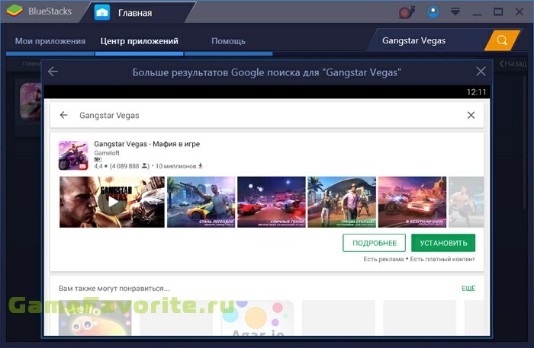Viewport: 534px width, 348px height.
Task: Open the Hello app suggestion thumbnail
Action: click(x=95, y=318)
